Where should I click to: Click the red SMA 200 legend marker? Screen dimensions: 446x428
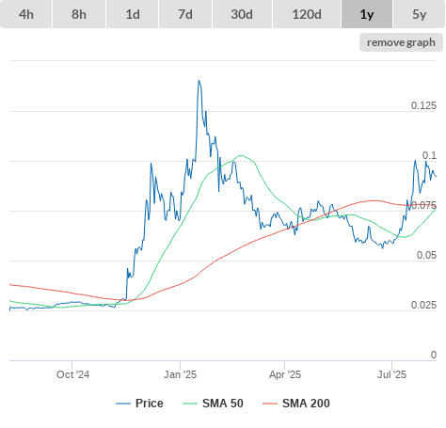[270, 404]
